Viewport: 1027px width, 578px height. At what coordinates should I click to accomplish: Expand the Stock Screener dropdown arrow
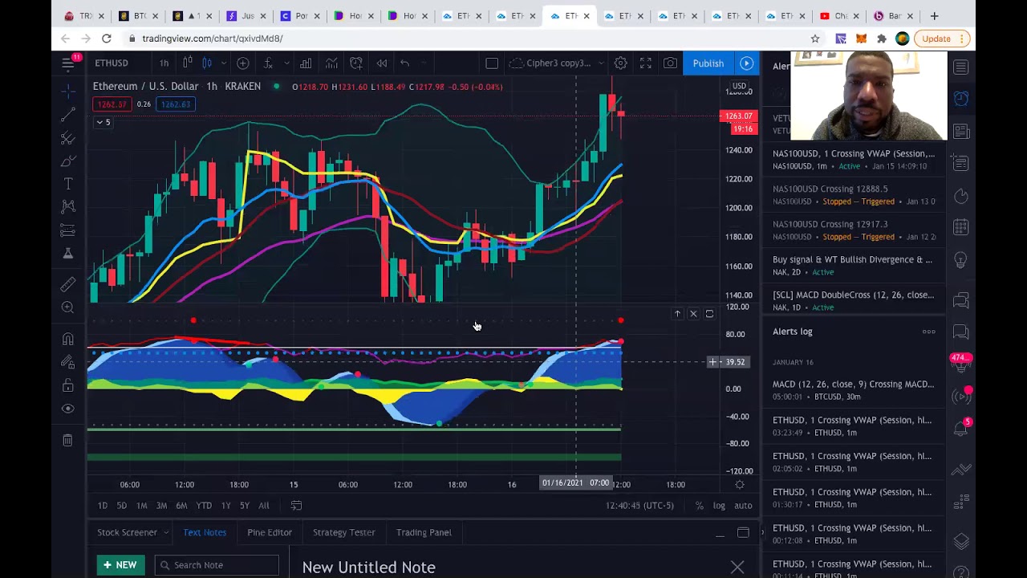[166, 532]
